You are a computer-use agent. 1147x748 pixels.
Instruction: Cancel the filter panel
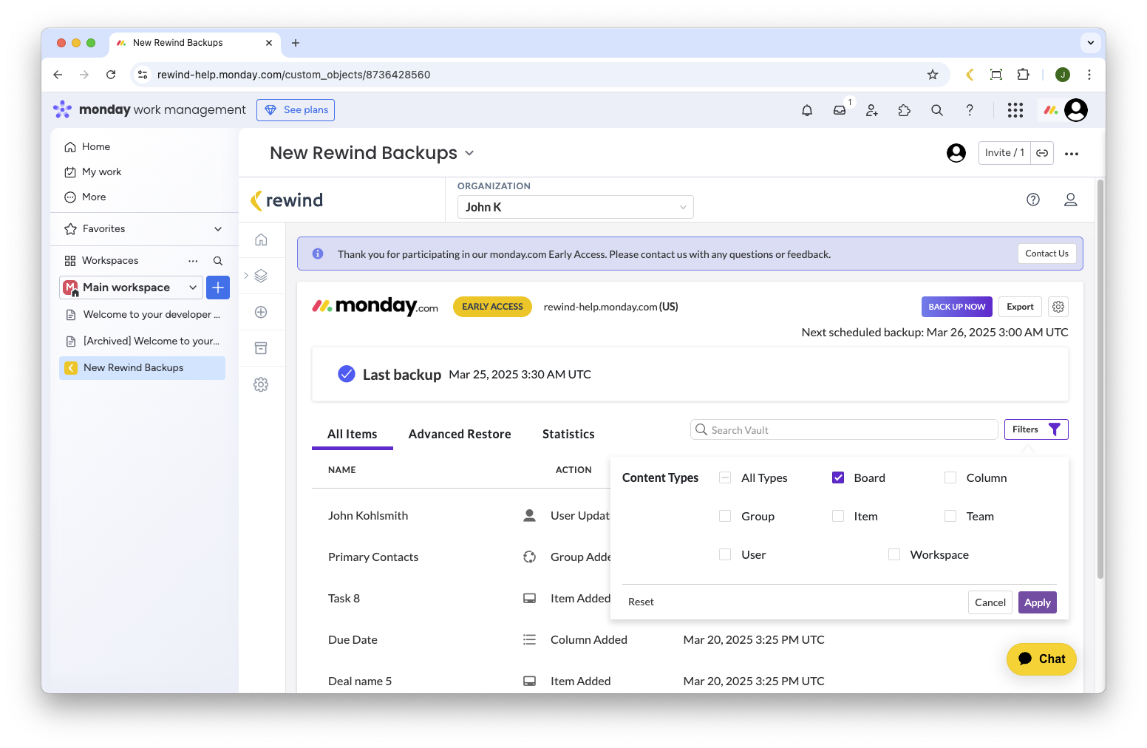pos(990,602)
